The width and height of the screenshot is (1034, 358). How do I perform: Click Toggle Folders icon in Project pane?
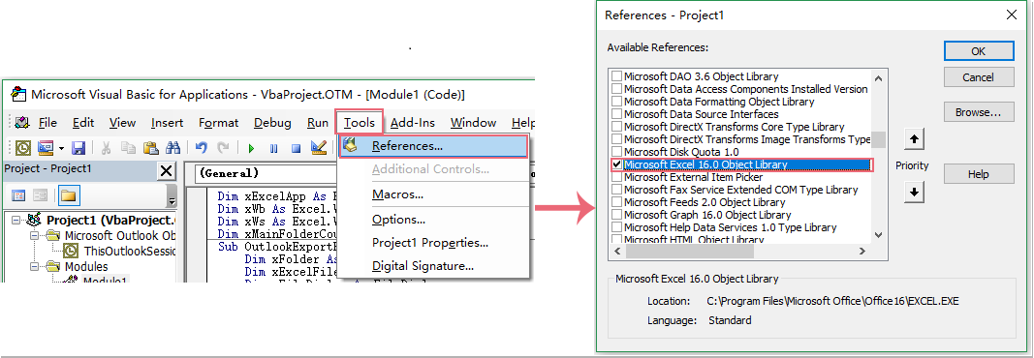(69, 194)
